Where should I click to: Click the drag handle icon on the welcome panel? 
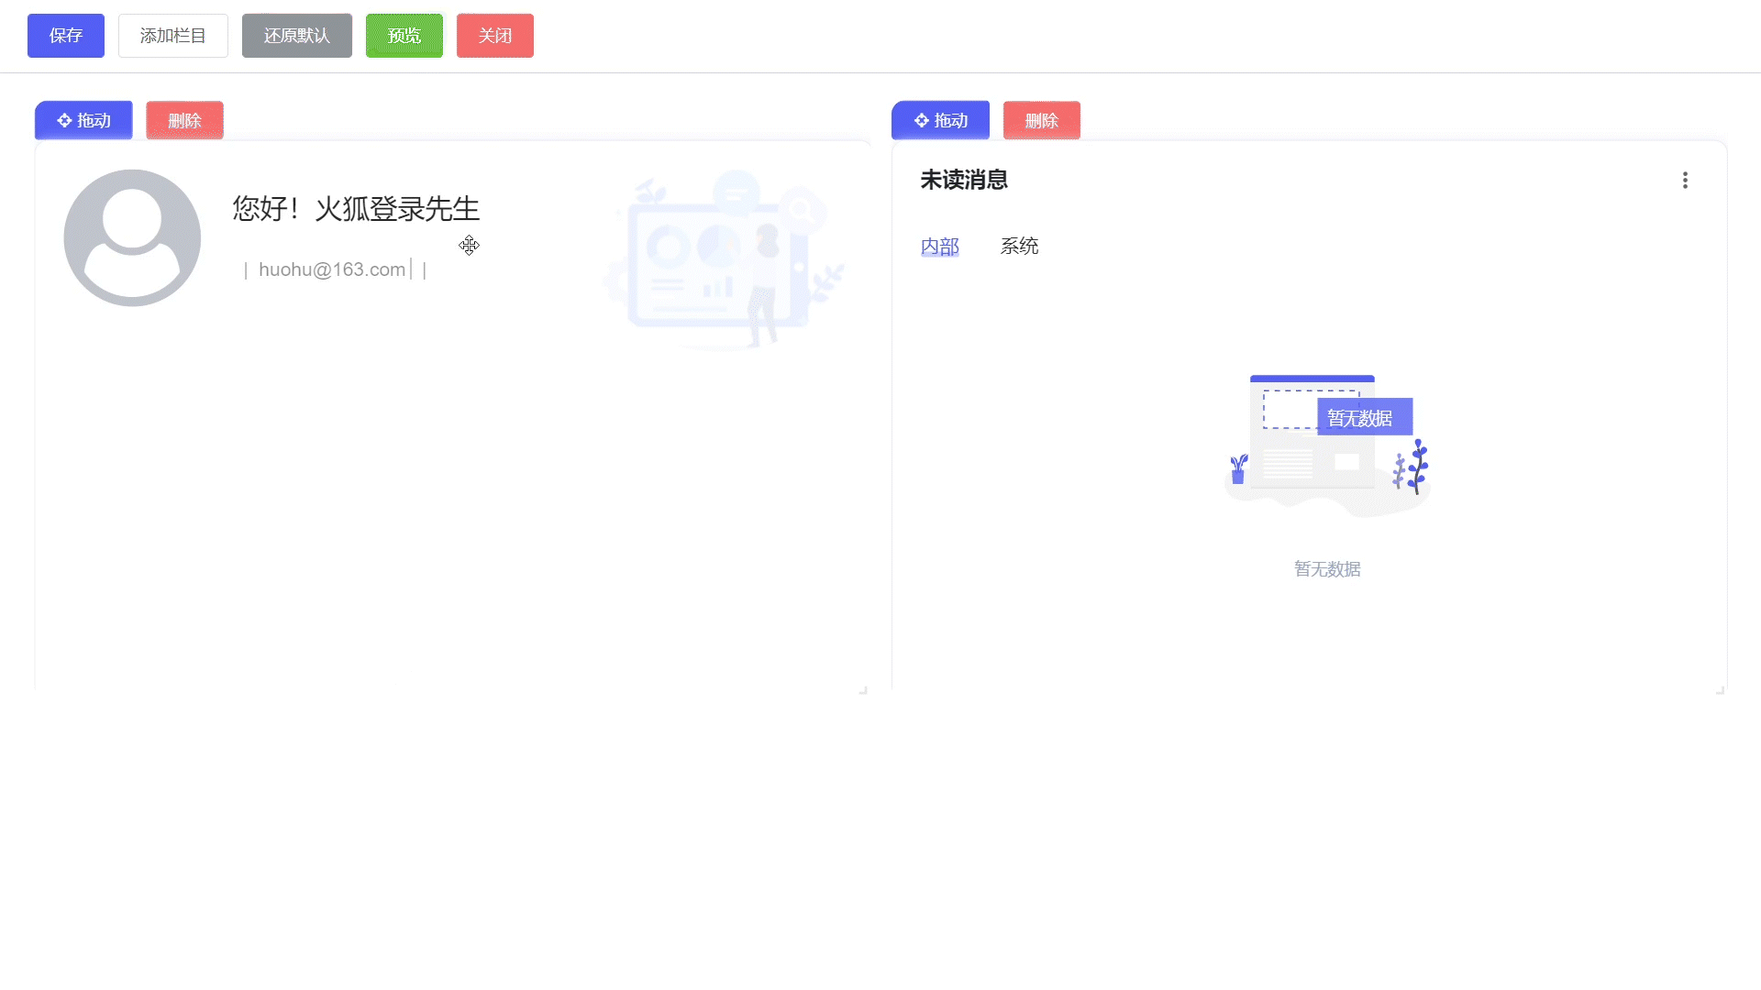(65, 120)
